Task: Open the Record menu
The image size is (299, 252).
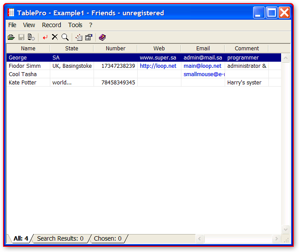Action: click(52, 25)
